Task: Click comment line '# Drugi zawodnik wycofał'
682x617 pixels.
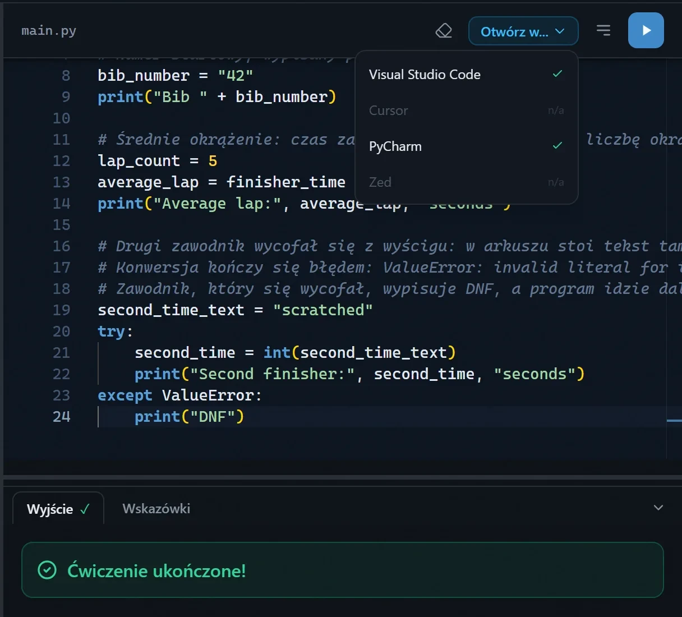Action: pos(389,246)
